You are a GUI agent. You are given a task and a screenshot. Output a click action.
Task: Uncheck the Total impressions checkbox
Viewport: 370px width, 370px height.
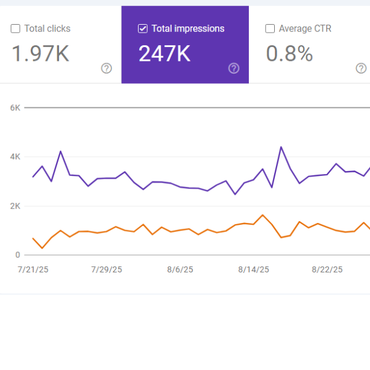(x=143, y=28)
